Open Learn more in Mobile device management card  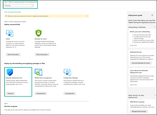pyautogui.click(x=53, y=86)
